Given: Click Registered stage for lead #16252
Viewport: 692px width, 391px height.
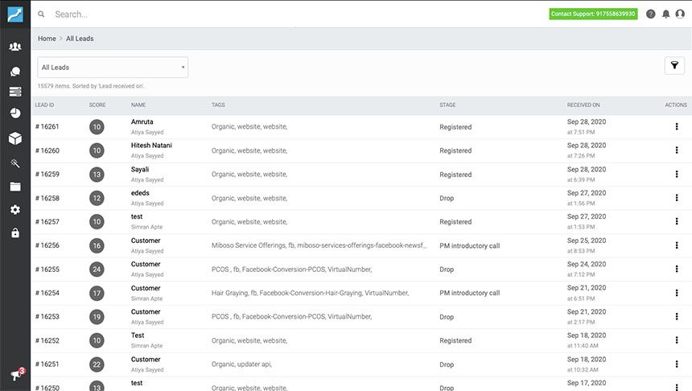Looking at the screenshot, I should click(x=455, y=340).
